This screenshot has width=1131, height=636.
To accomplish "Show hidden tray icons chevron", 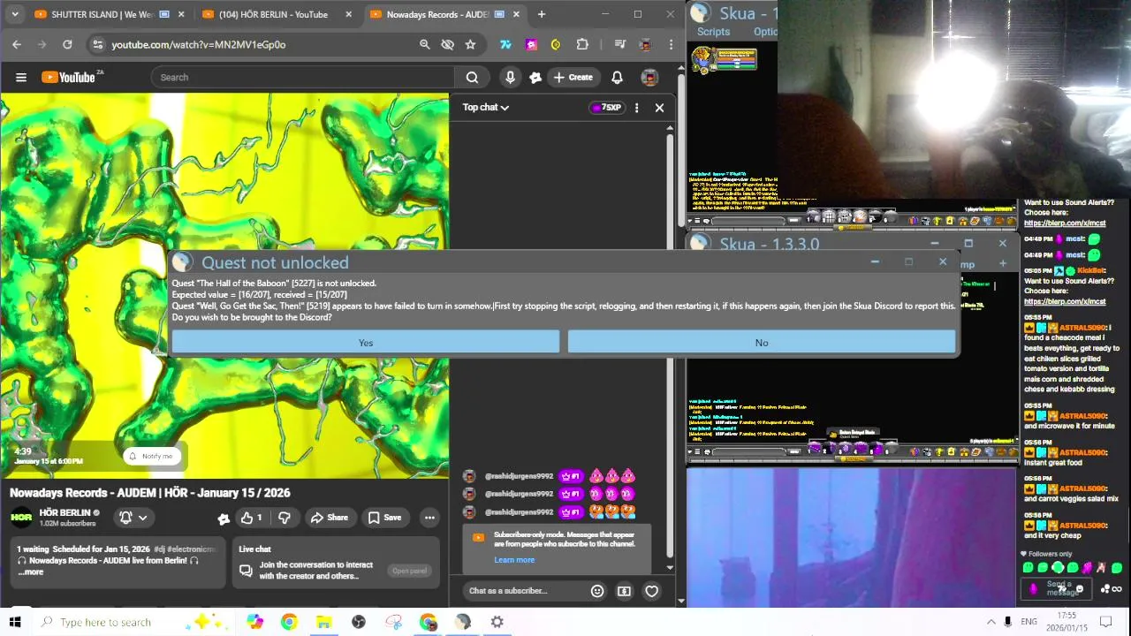I will pyautogui.click(x=991, y=622).
